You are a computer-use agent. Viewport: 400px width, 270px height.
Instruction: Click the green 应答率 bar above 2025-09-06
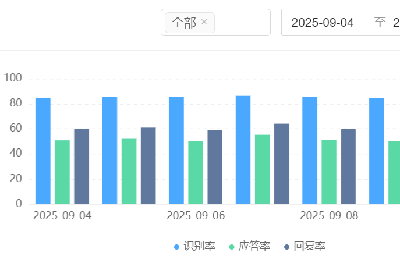click(196, 173)
